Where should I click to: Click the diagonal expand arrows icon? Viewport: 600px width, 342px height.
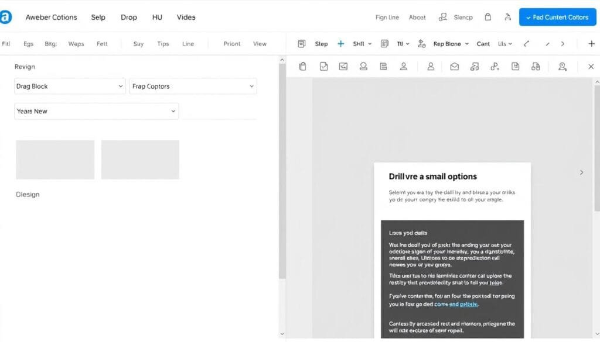(x=526, y=44)
